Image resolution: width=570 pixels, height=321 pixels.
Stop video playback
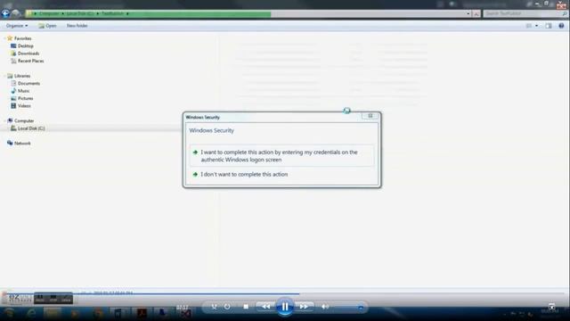246,307
